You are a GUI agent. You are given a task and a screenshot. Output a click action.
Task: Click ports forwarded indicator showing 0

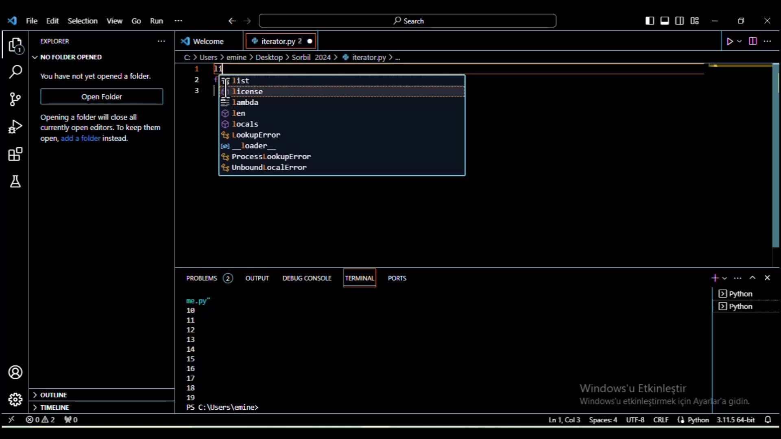click(x=71, y=419)
